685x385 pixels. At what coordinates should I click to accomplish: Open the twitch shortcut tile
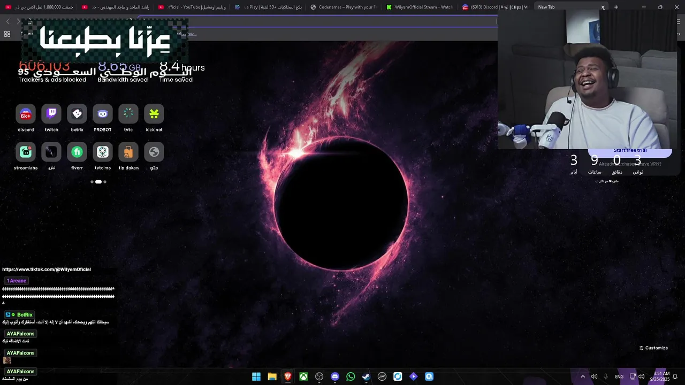click(51, 114)
